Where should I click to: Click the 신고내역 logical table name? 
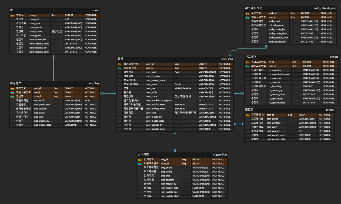pos(250,57)
